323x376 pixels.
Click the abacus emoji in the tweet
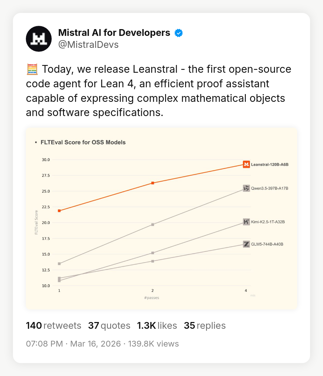[x=32, y=70]
